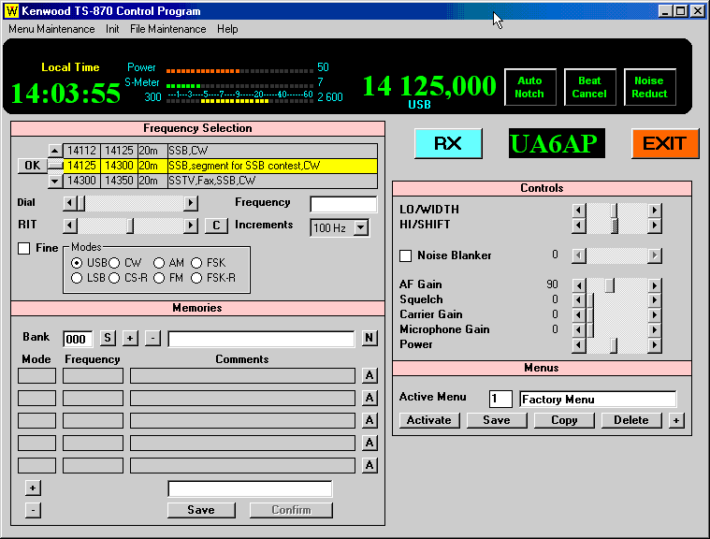Click the plus button below memory rows

33,488
